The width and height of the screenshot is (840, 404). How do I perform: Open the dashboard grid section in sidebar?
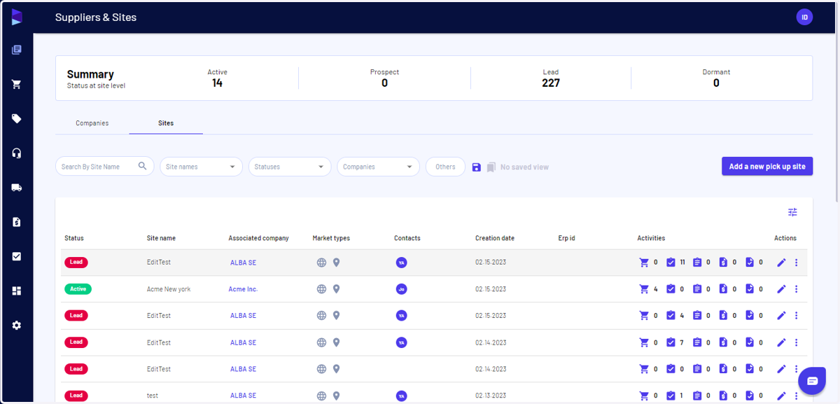tap(17, 291)
